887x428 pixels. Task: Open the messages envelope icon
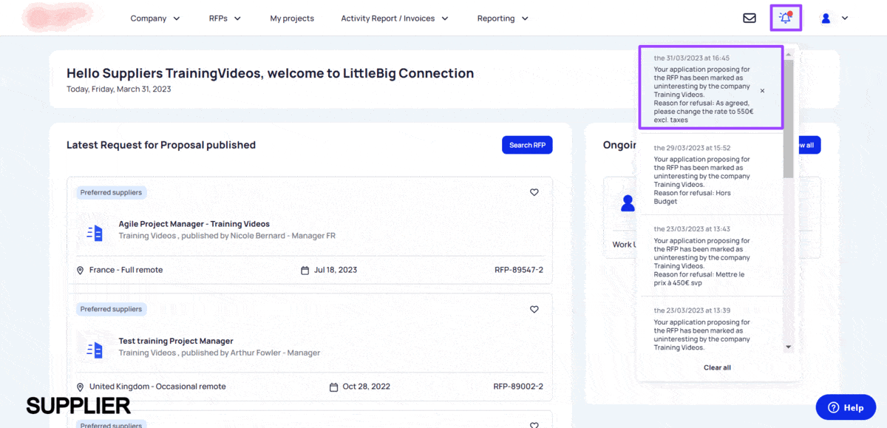[750, 18]
